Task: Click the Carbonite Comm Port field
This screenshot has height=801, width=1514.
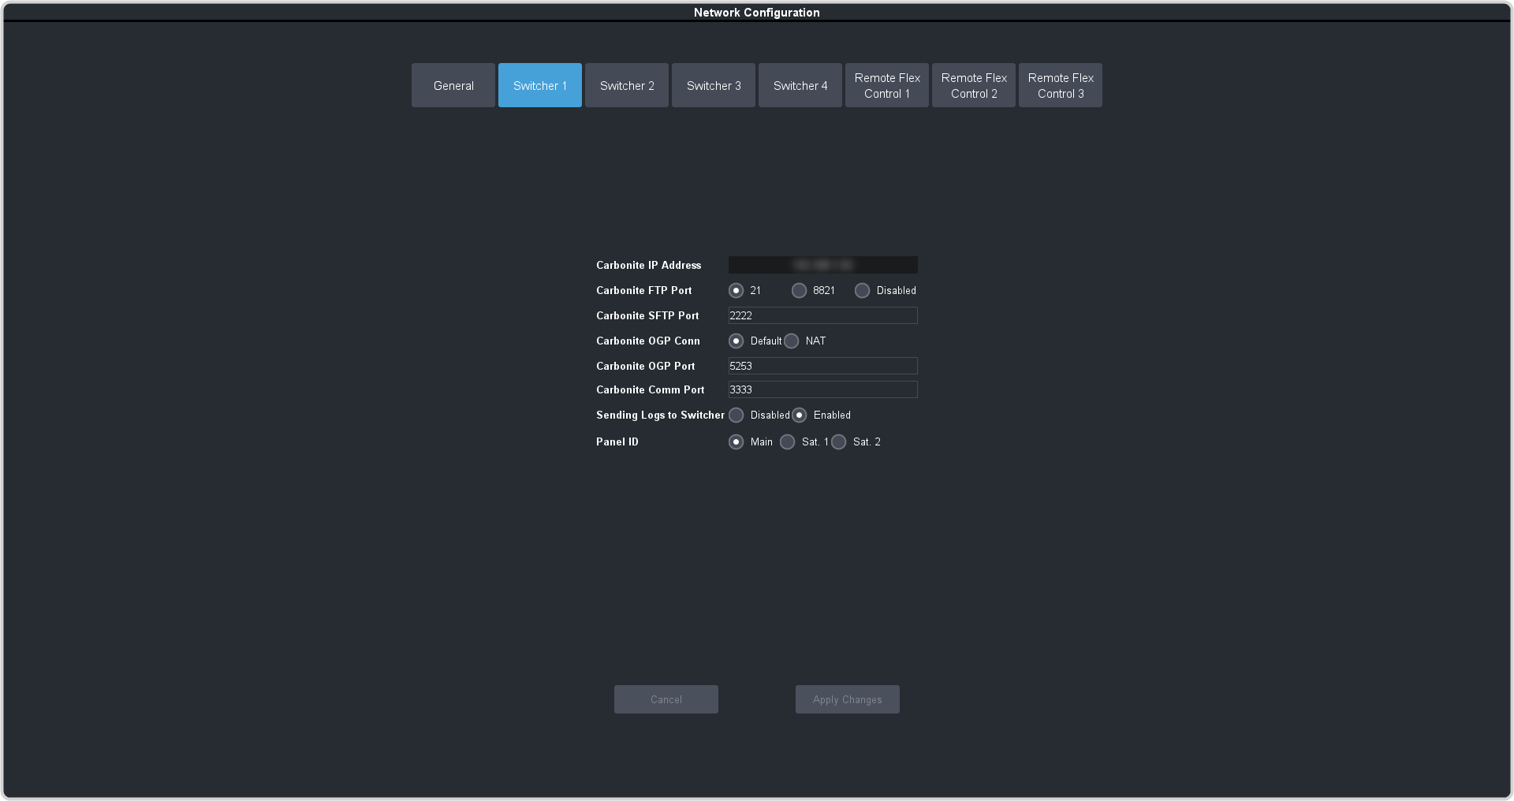Action: pos(822,389)
